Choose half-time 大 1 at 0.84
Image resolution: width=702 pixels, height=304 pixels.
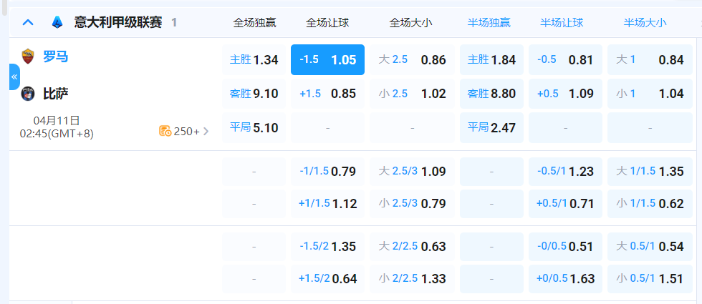[650, 59]
